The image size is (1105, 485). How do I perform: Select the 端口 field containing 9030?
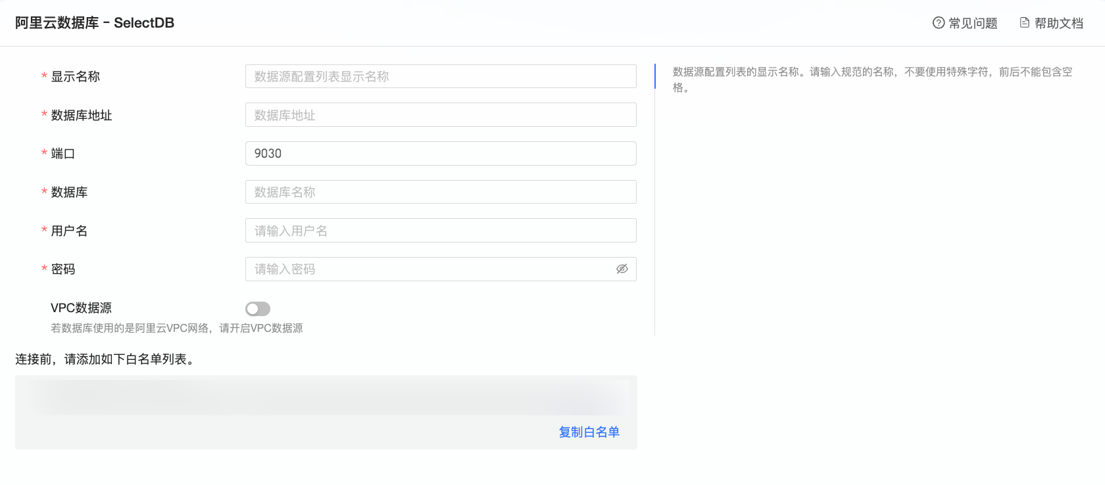tap(441, 153)
